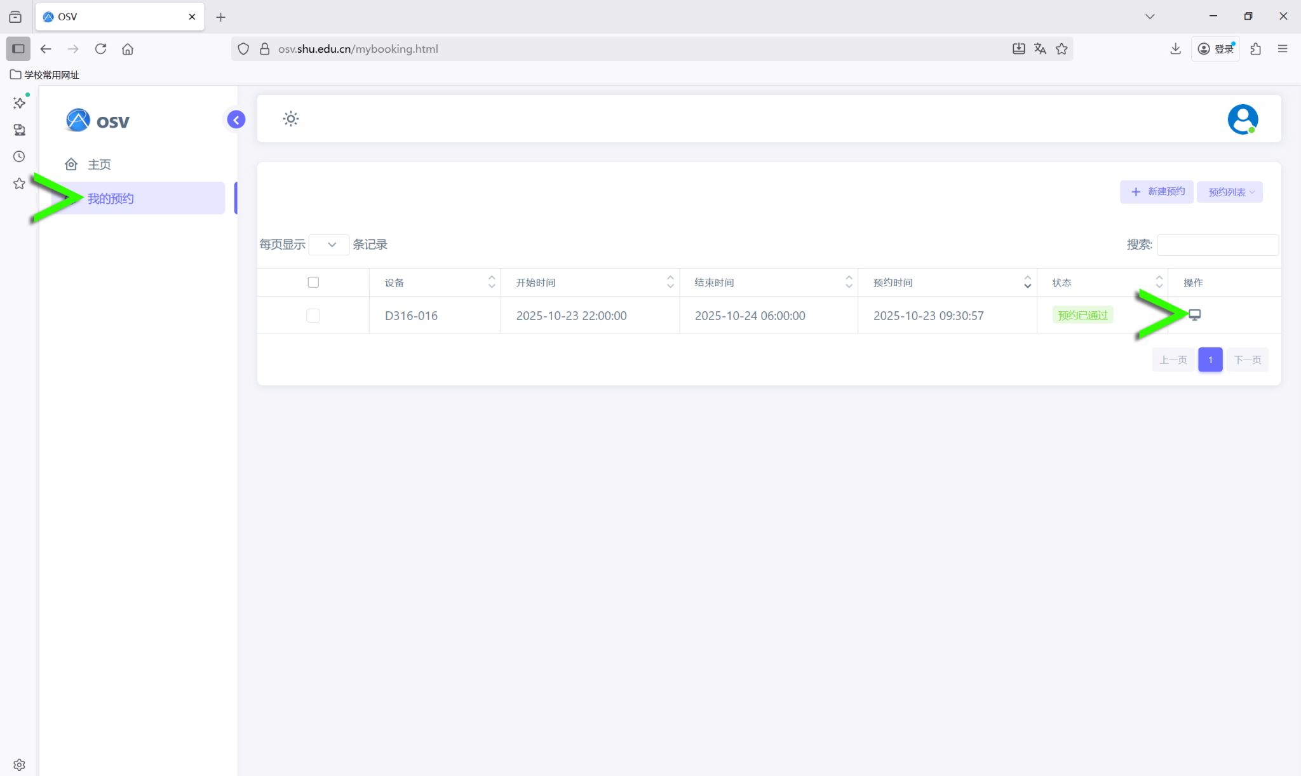Open the browser downloads icon
This screenshot has height=776, width=1301.
(x=1175, y=49)
